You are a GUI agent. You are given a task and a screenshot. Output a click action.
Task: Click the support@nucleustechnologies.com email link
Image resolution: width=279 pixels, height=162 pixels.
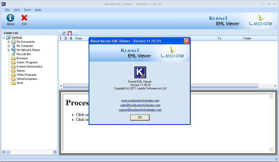140,110
